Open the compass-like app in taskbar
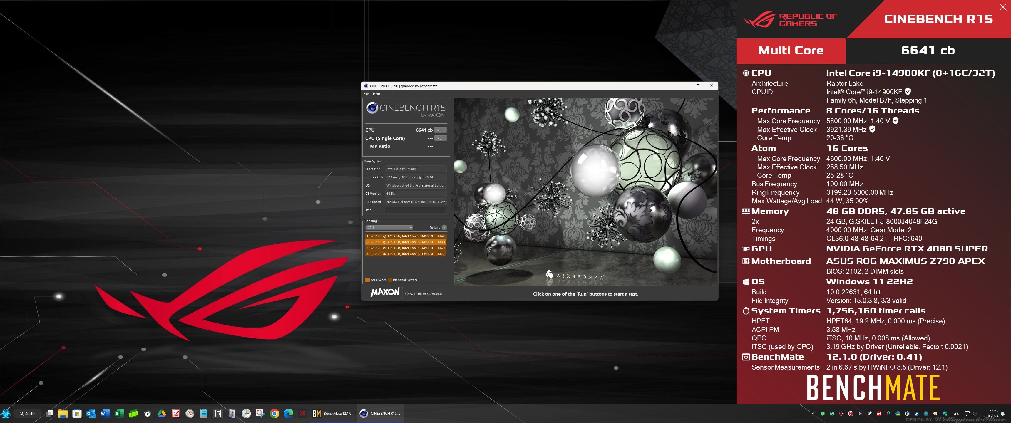This screenshot has height=423, width=1011. tap(190, 413)
